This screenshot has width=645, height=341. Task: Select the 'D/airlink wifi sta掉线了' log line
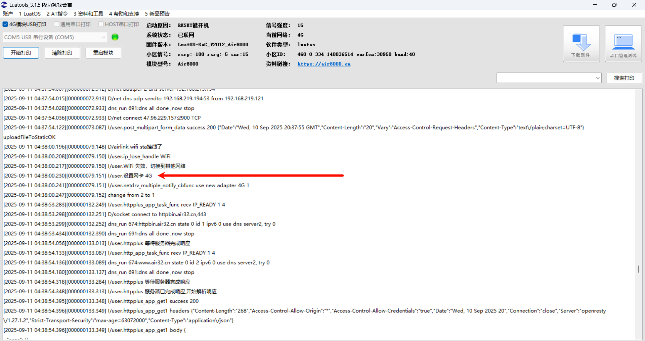(x=83, y=147)
